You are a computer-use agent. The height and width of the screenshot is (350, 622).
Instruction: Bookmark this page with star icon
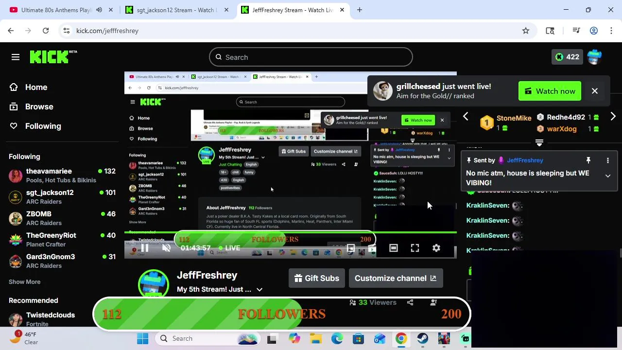click(x=526, y=31)
